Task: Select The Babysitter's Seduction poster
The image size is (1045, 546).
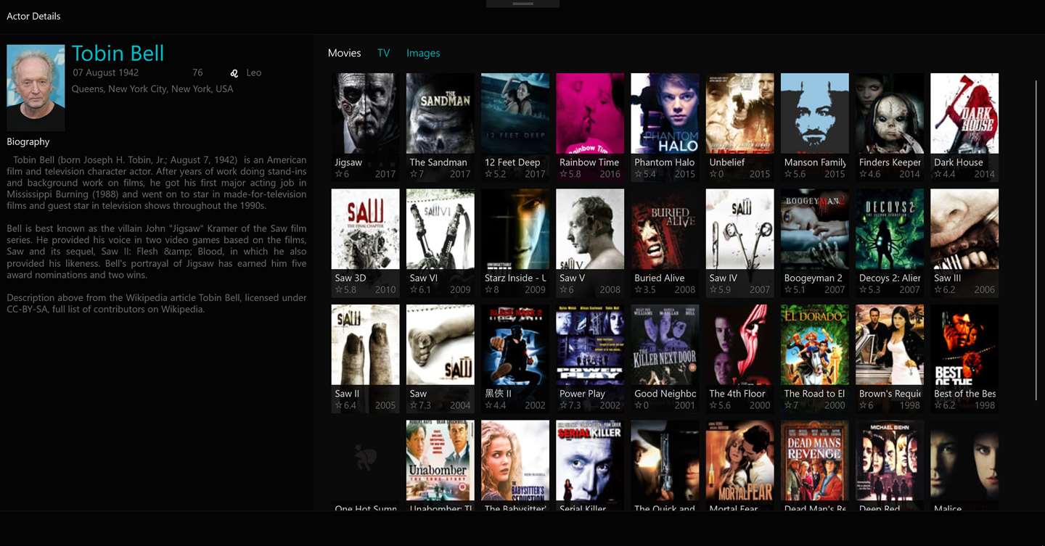Action: pos(515,460)
